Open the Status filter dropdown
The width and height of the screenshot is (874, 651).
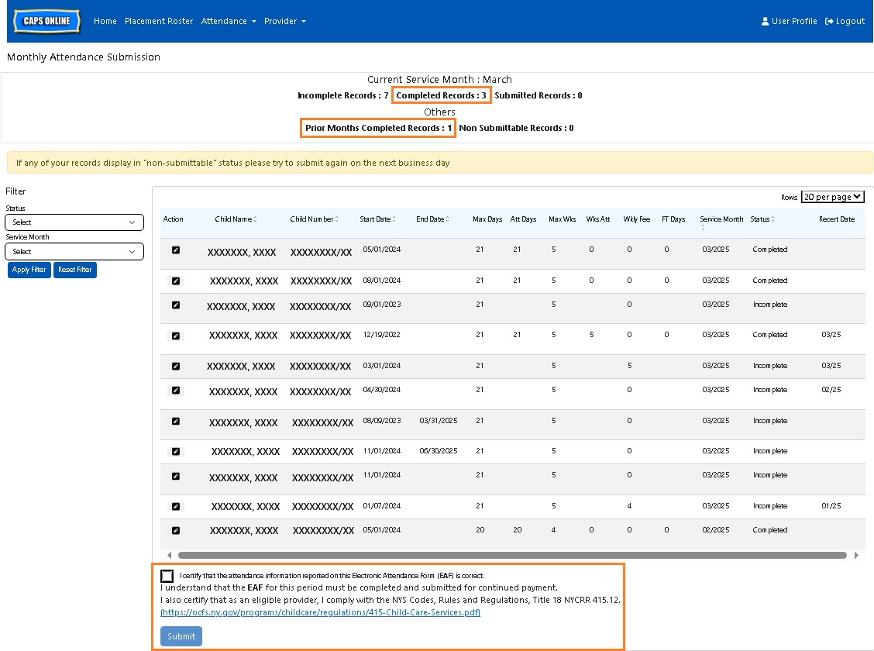pyautogui.click(x=74, y=222)
